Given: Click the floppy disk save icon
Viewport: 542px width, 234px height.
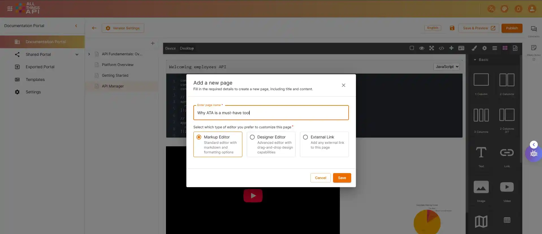Looking at the screenshot, I should (x=452, y=28).
